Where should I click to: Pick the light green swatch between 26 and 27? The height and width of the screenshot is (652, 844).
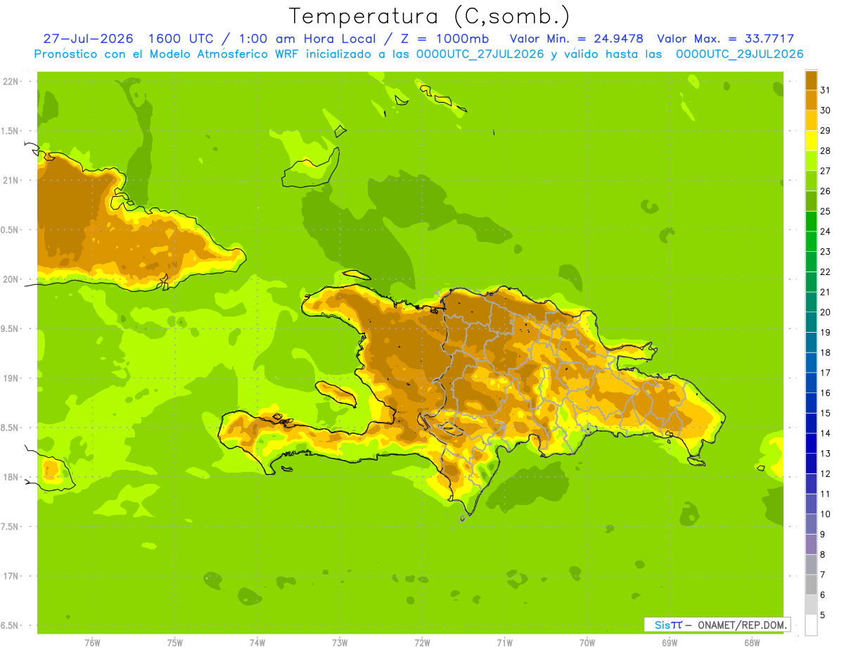point(811,181)
